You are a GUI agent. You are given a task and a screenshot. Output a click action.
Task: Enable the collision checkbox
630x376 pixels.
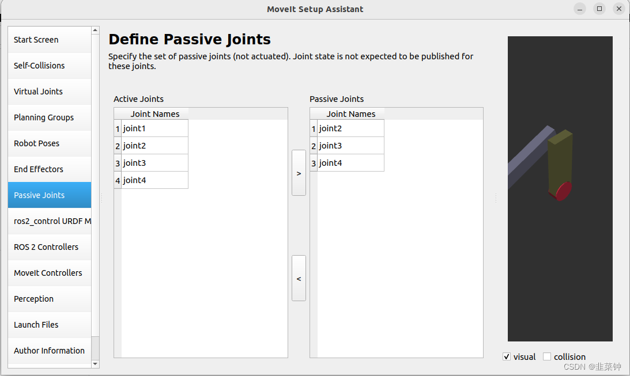point(547,356)
